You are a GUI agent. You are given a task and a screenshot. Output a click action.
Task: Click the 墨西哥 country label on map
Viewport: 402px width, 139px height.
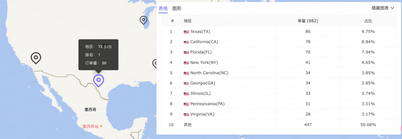point(90,109)
